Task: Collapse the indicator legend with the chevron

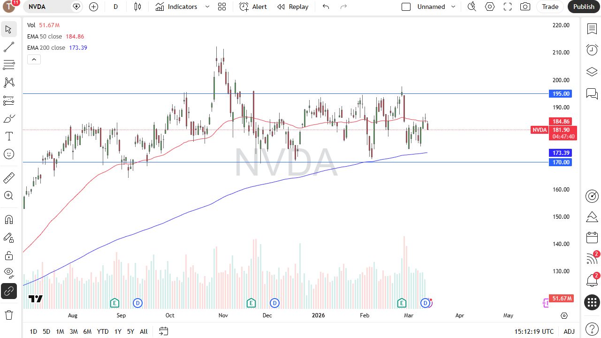Action: click(x=34, y=59)
